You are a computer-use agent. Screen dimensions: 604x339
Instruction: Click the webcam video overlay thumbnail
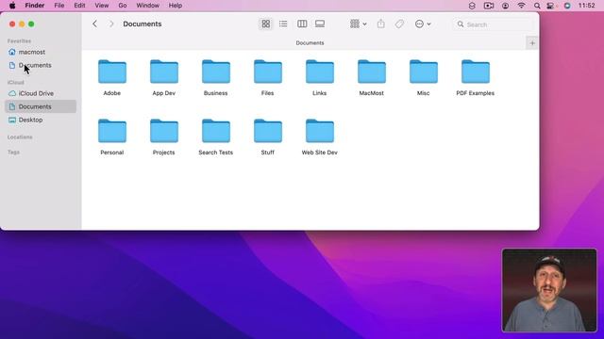549,290
